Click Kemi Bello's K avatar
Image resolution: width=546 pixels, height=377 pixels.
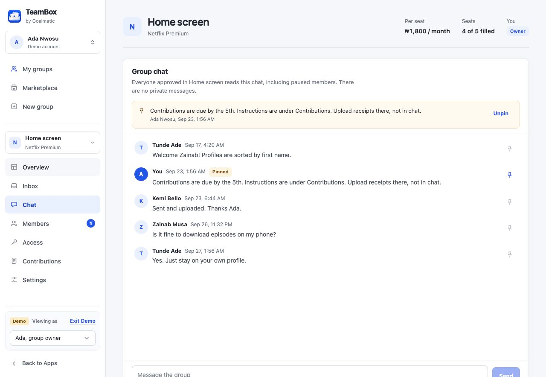pyautogui.click(x=141, y=201)
